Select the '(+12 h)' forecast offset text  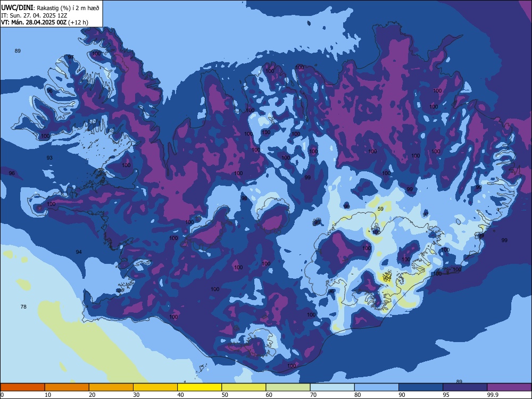click(78, 22)
